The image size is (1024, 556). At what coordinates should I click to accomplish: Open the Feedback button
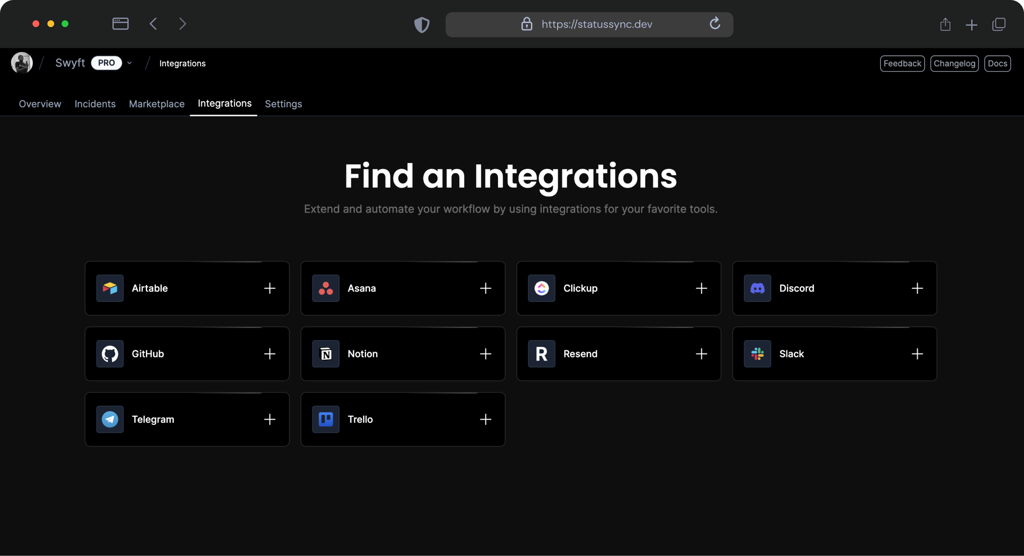pos(902,63)
